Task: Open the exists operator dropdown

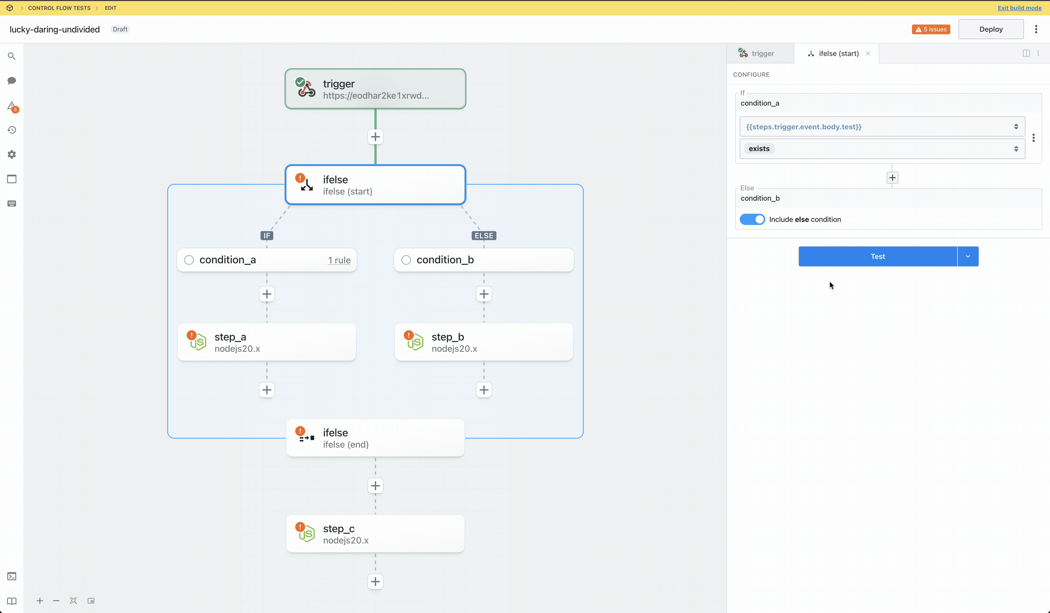Action: (x=882, y=149)
